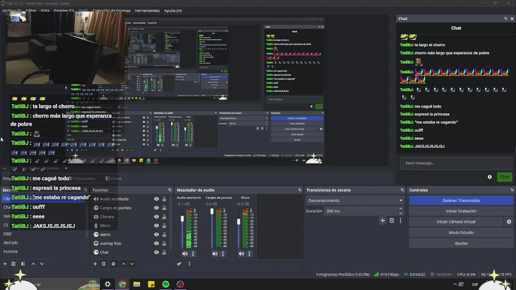Open Desvanecimiento transition dropdown
This screenshot has height=290, width=516.
[x=355, y=201]
